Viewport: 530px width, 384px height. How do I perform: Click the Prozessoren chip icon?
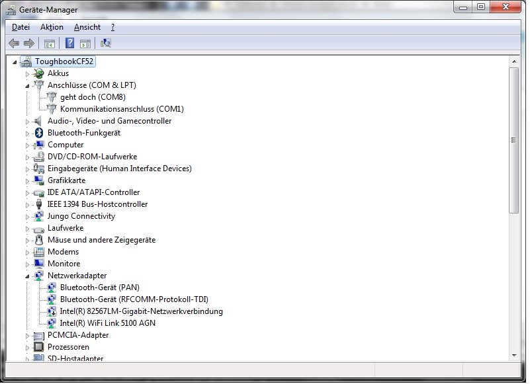(x=39, y=347)
